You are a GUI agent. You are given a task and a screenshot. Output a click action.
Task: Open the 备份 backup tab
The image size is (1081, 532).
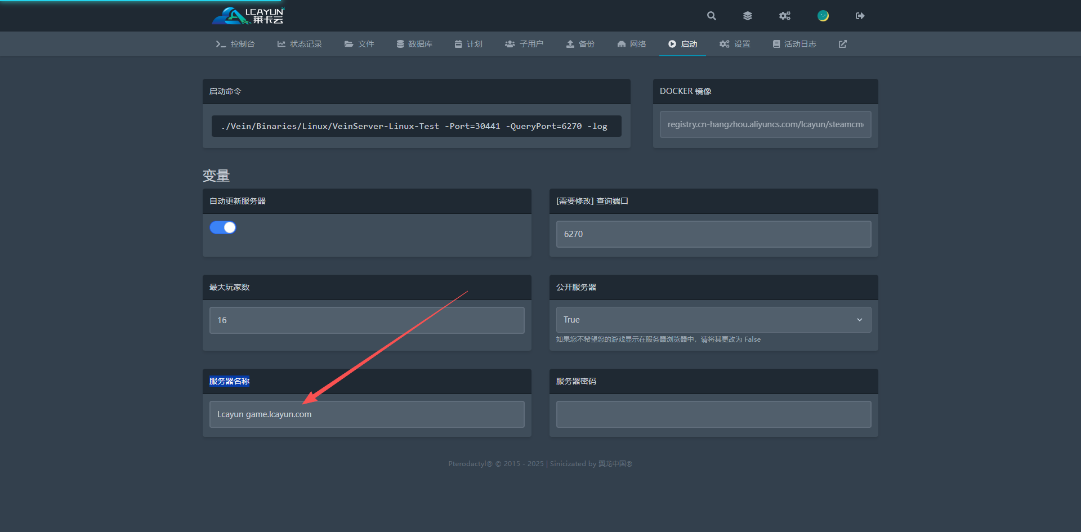(580, 44)
